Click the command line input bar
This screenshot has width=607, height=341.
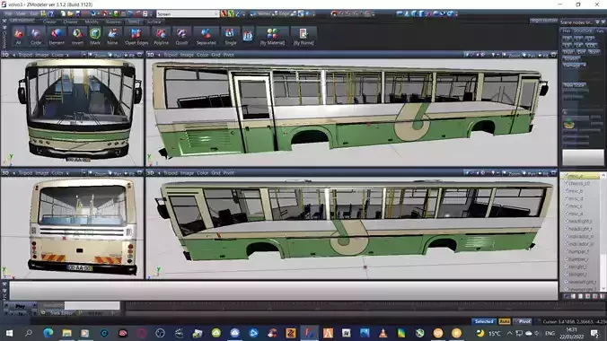283,290
